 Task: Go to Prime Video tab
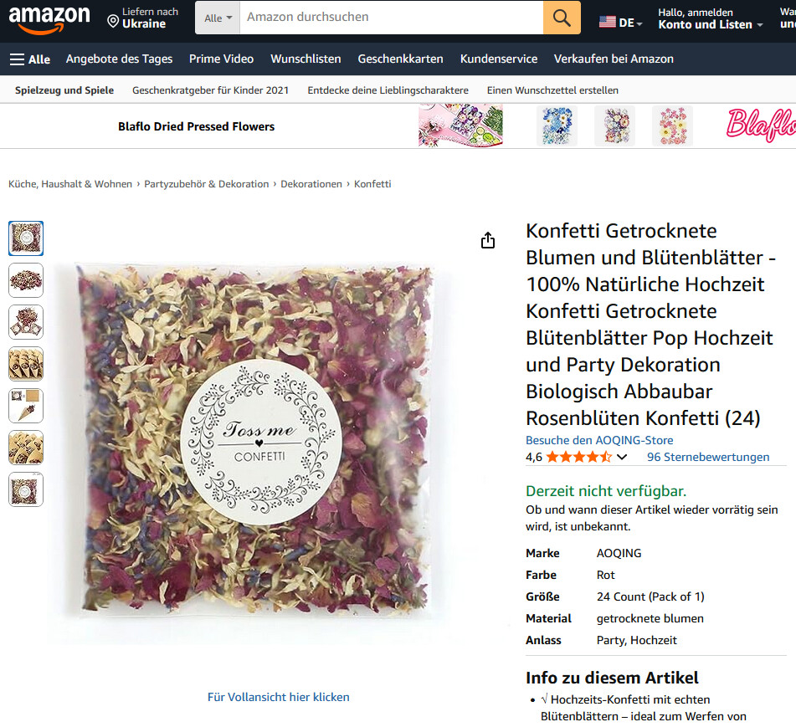(221, 59)
